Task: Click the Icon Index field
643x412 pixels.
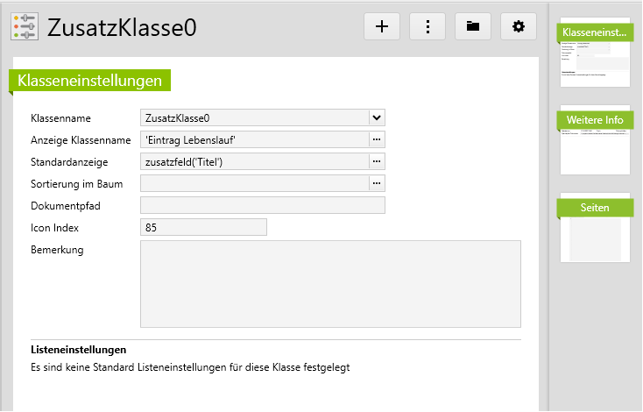Action: 203,227
